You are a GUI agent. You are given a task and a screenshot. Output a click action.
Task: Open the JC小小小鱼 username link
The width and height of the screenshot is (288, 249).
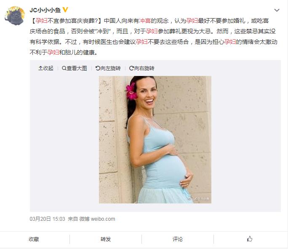click(45, 10)
